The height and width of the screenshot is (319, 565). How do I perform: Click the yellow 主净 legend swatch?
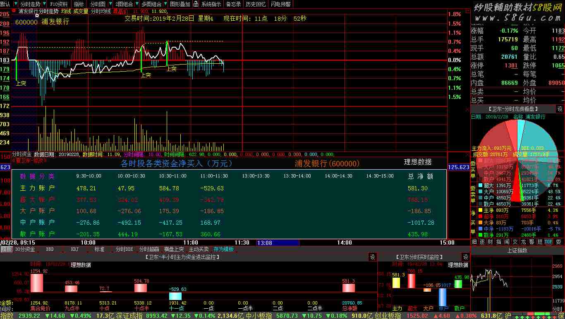(x=480, y=210)
